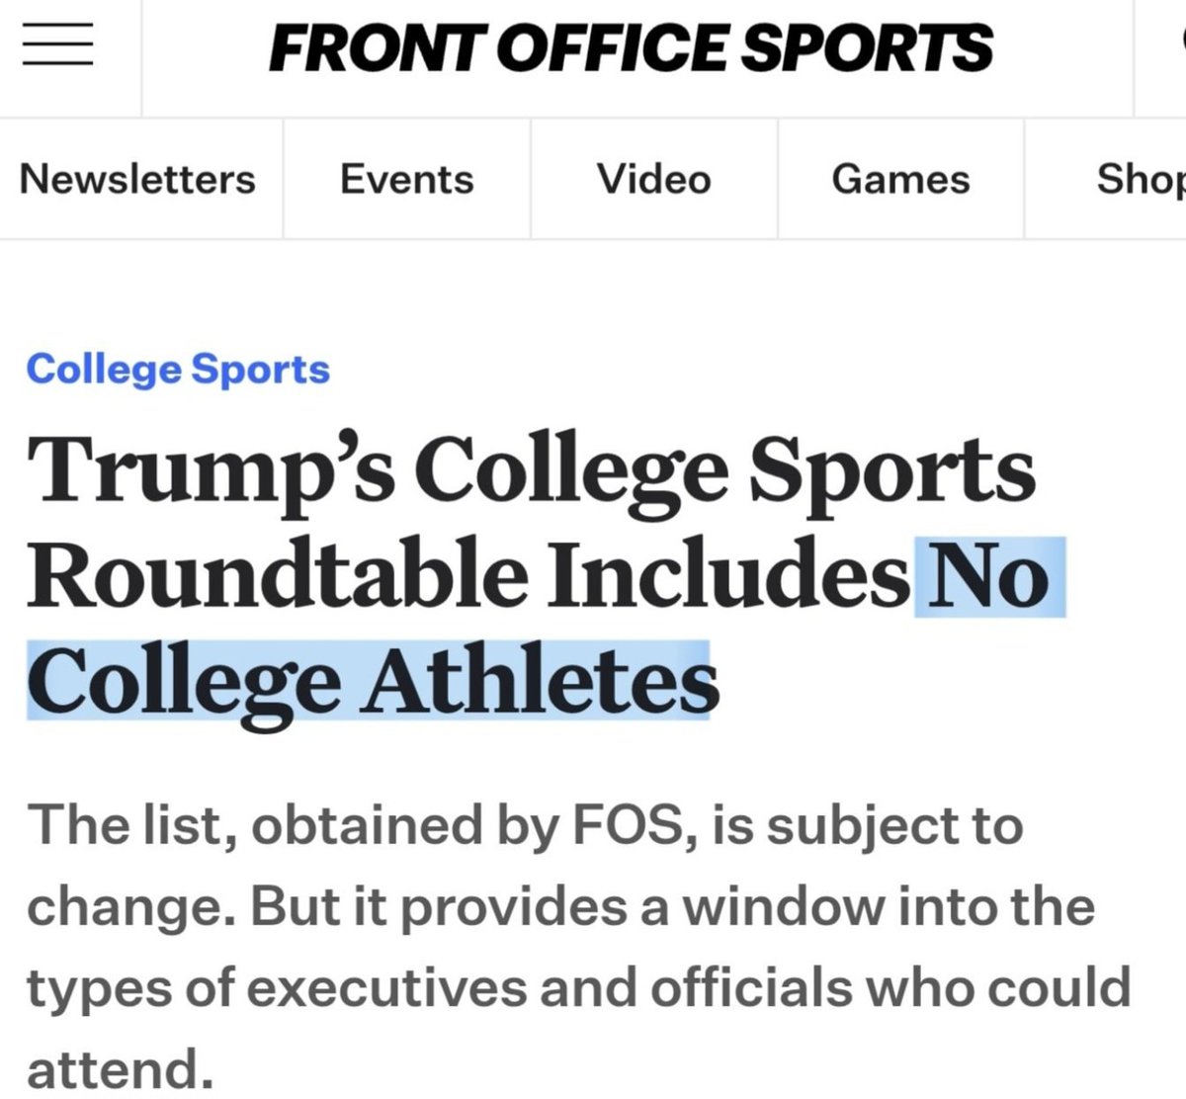This screenshot has height=1099, width=1186.
Task: Click the highlighted "College Athletes" headline text
Action: click(371, 682)
